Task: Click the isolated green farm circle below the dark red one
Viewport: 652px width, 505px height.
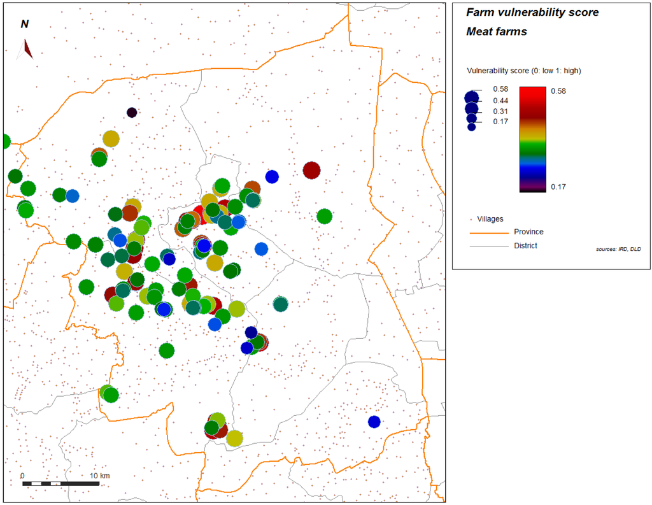Action: click(x=324, y=217)
